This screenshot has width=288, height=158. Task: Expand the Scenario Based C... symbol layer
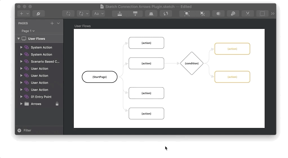(21, 62)
